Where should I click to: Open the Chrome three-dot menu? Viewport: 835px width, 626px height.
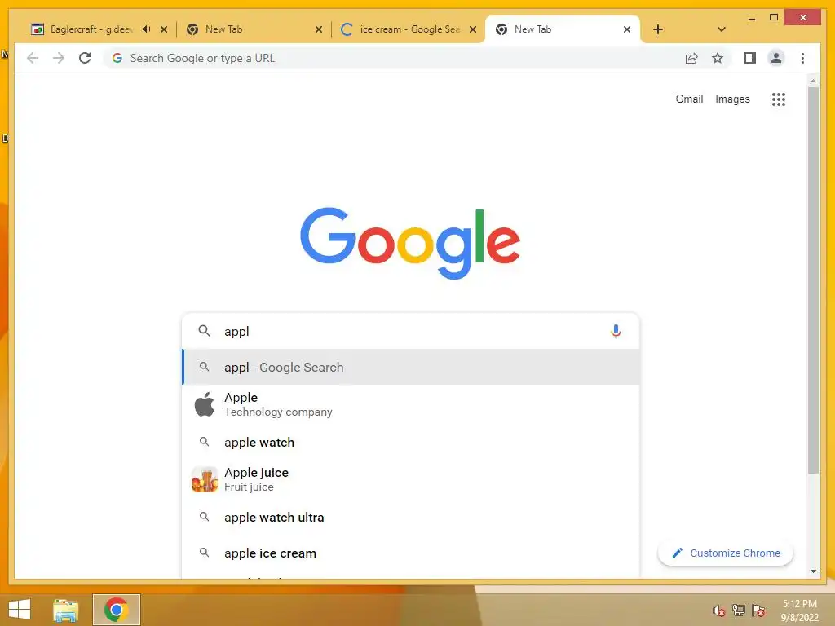802,58
